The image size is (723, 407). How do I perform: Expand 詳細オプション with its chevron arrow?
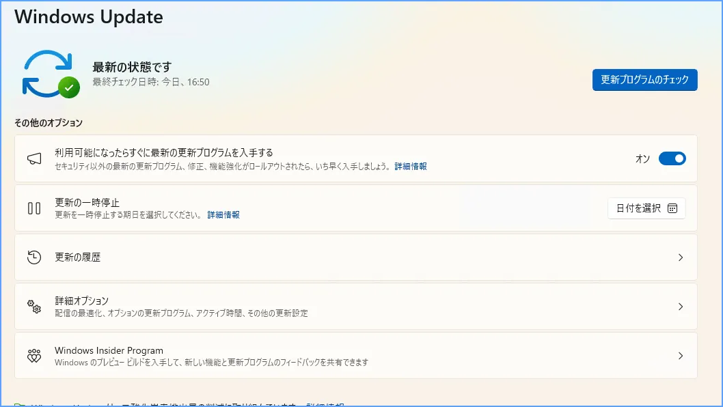point(681,307)
